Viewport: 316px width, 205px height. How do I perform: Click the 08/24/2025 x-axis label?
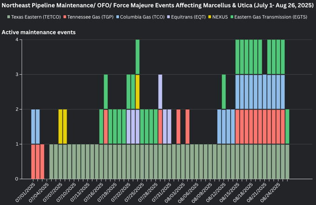tap(270, 192)
